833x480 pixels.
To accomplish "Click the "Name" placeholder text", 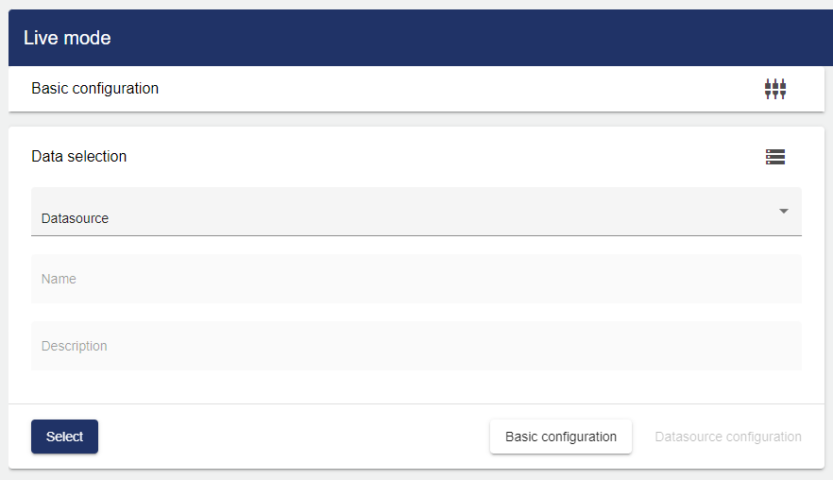I will pos(59,279).
